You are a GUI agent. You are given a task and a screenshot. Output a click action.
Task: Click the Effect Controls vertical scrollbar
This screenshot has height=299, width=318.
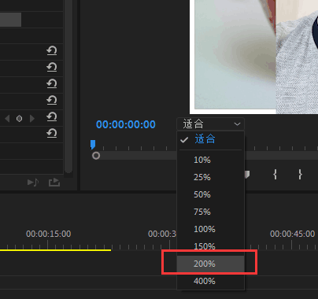pyautogui.click(x=68, y=87)
